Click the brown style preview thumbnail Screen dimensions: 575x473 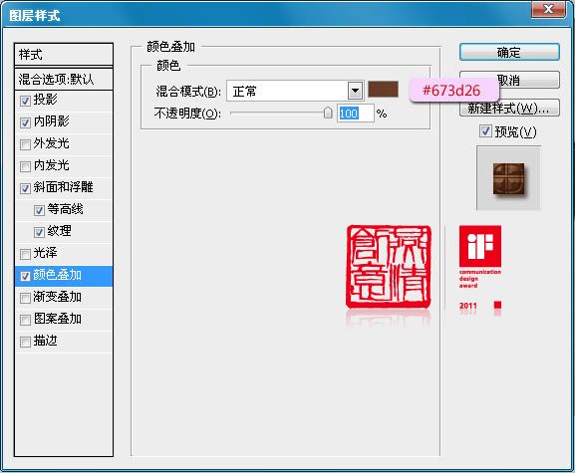coord(508,178)
